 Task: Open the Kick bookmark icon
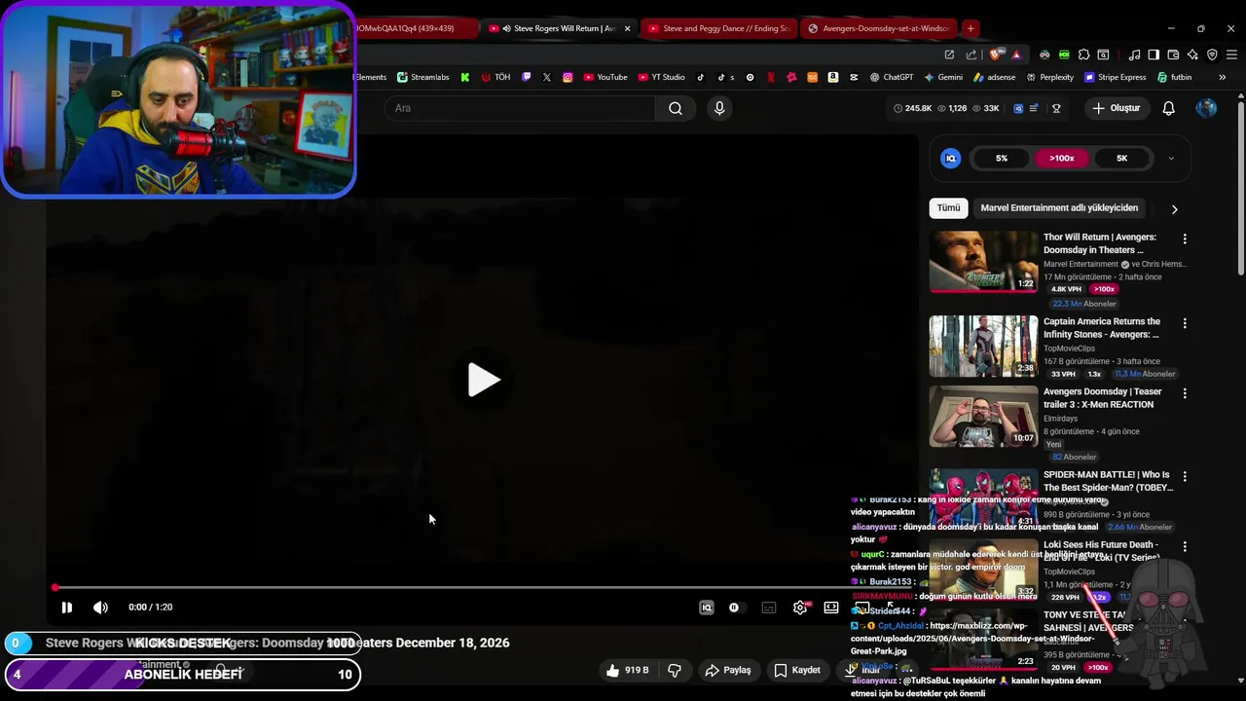click(465, 77)
